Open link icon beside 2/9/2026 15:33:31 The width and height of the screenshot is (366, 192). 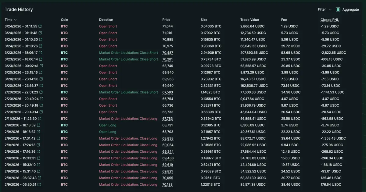click(39, 158)
